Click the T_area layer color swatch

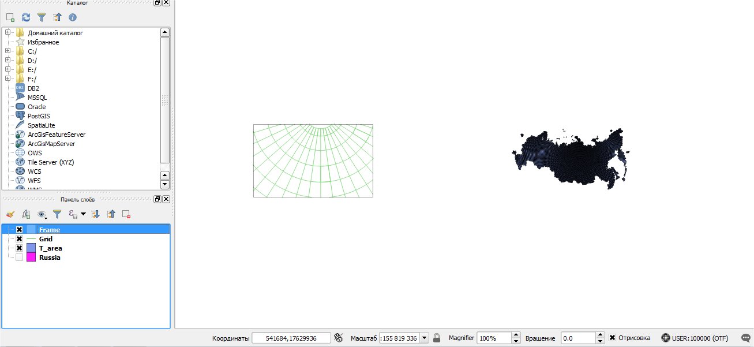pyautogui.click(x=31, y=248)
